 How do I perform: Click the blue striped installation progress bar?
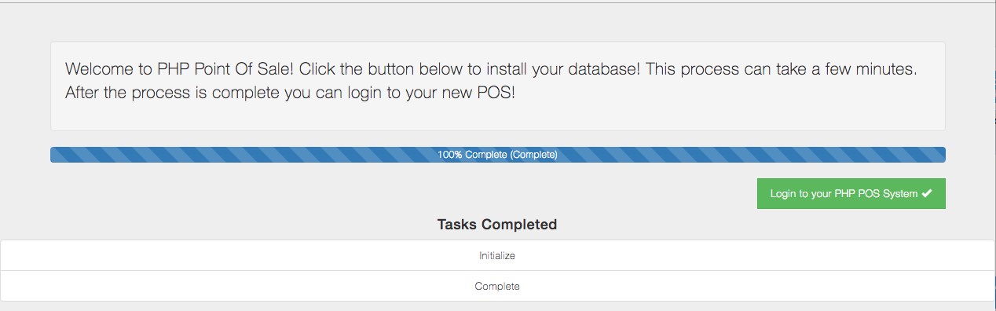[x=497, y=155]
